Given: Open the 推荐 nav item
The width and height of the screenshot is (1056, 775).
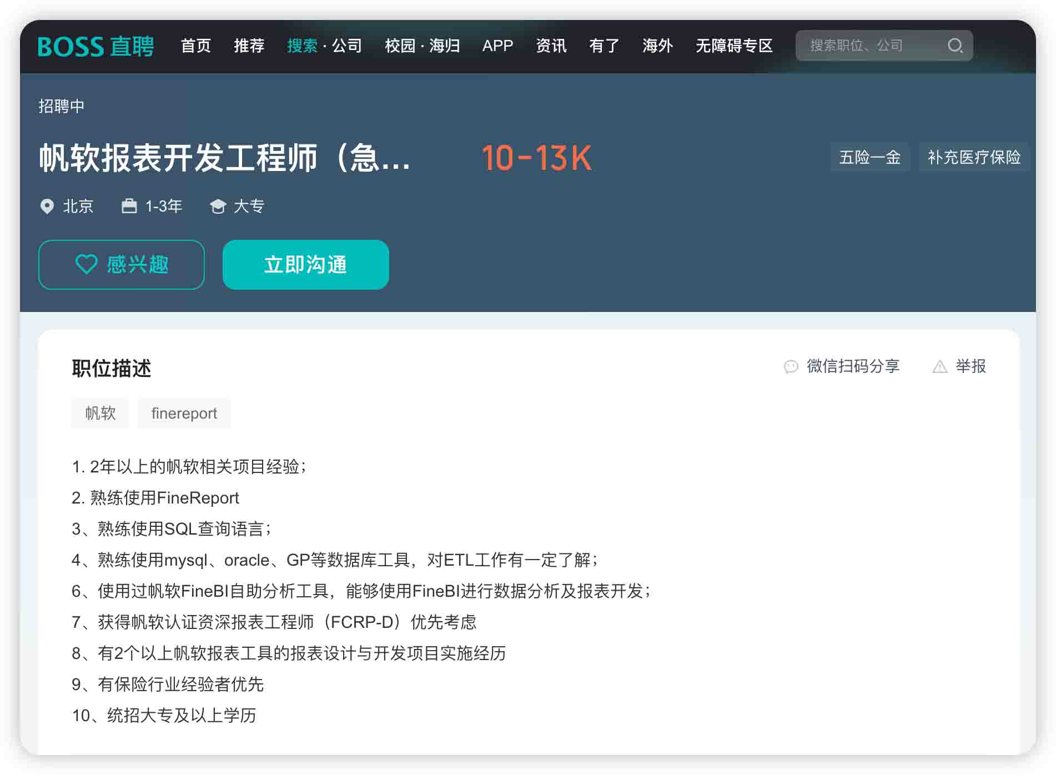Looking at the screenshot, I should [249, 46].
